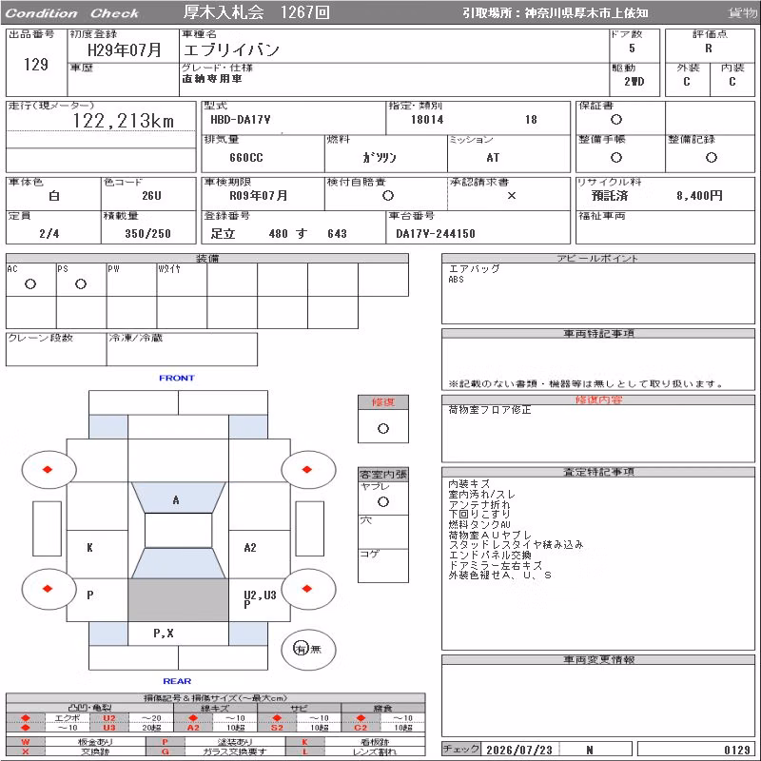The image size is (761, 761).
Task: Click the circled 有 spare tire mark
Action: (x=301, y=649)
